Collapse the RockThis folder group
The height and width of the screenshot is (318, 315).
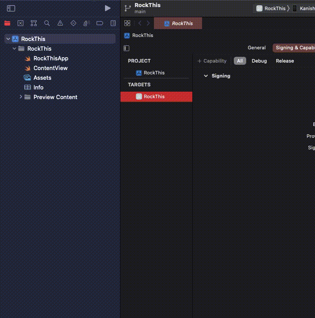pyautogui.click(x=14, y=48)
